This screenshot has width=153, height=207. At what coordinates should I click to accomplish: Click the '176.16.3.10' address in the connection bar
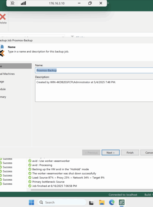(x=57, y=3)
